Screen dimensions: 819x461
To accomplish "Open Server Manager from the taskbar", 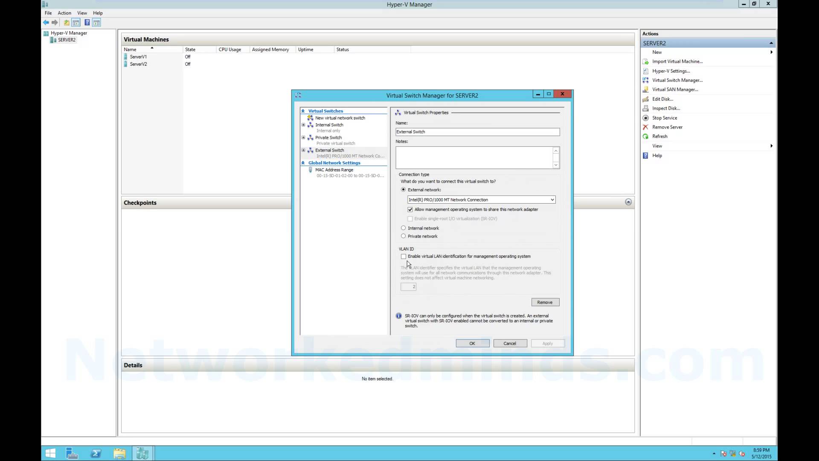I will click(72, 453).
